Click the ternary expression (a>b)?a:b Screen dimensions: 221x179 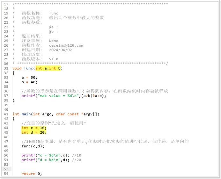click(92, 96)
